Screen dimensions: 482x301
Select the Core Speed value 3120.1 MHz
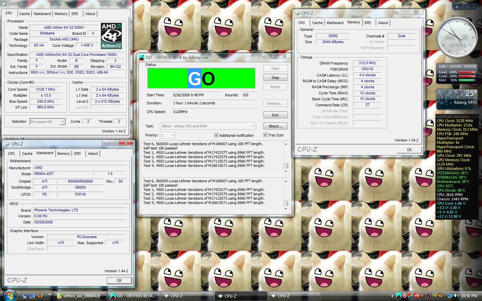[46, 90]
